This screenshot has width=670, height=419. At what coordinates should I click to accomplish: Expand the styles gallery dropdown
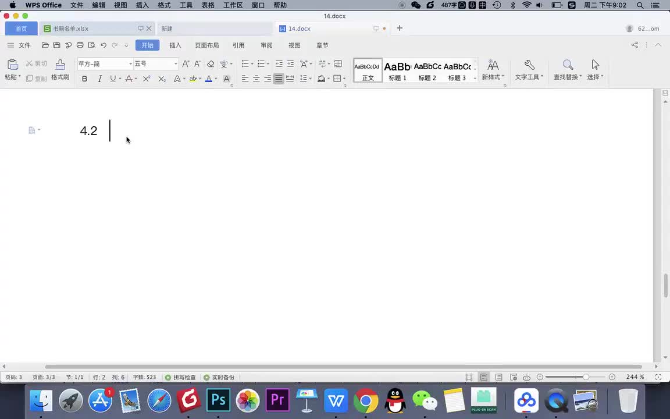pos(475,78)
